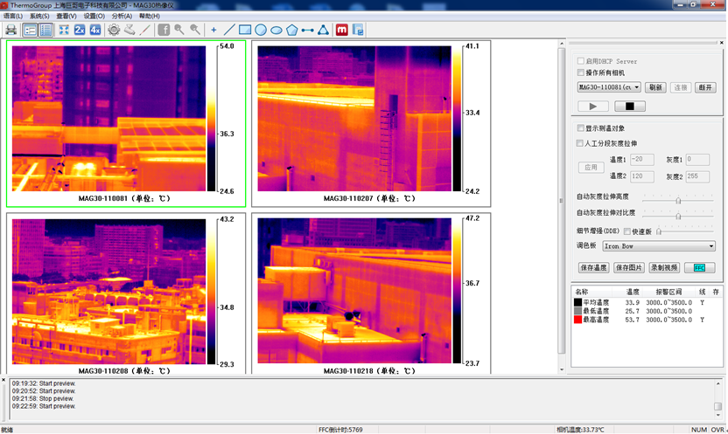Click the 应用 apply button

pyautogui.click(x=591, y=167)
